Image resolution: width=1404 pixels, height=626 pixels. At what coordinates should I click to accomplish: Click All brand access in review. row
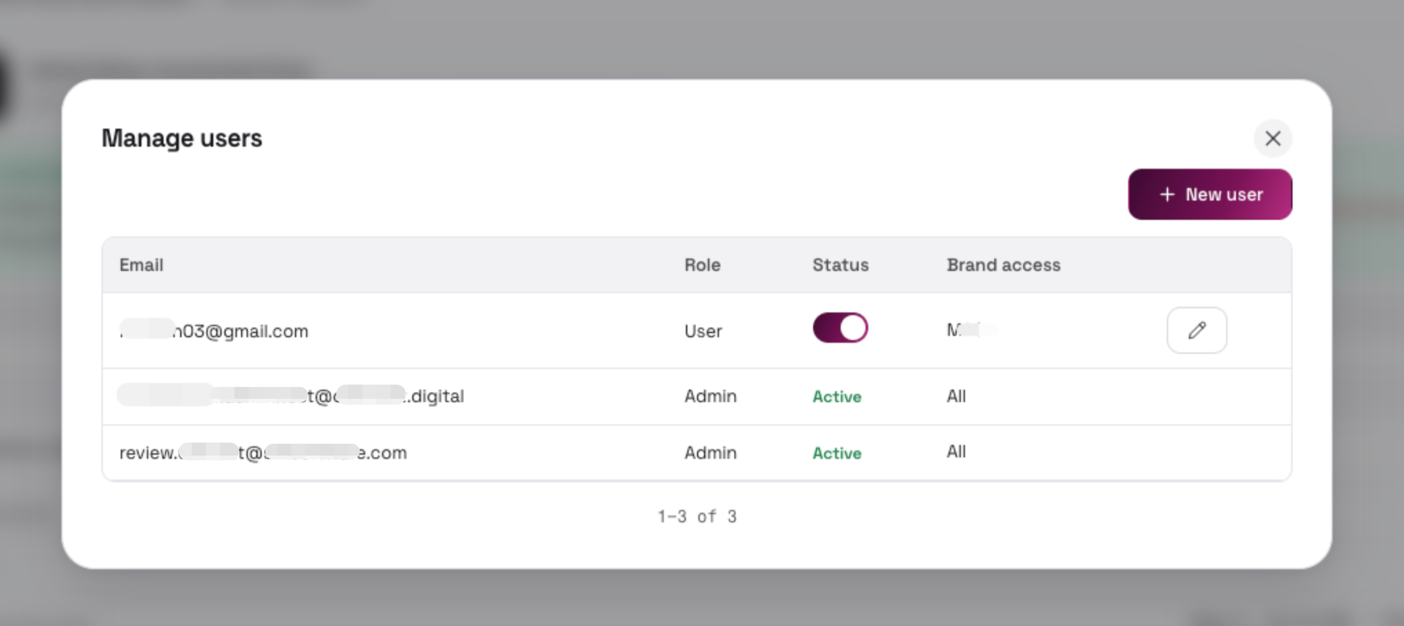click(x=956, y=452)
